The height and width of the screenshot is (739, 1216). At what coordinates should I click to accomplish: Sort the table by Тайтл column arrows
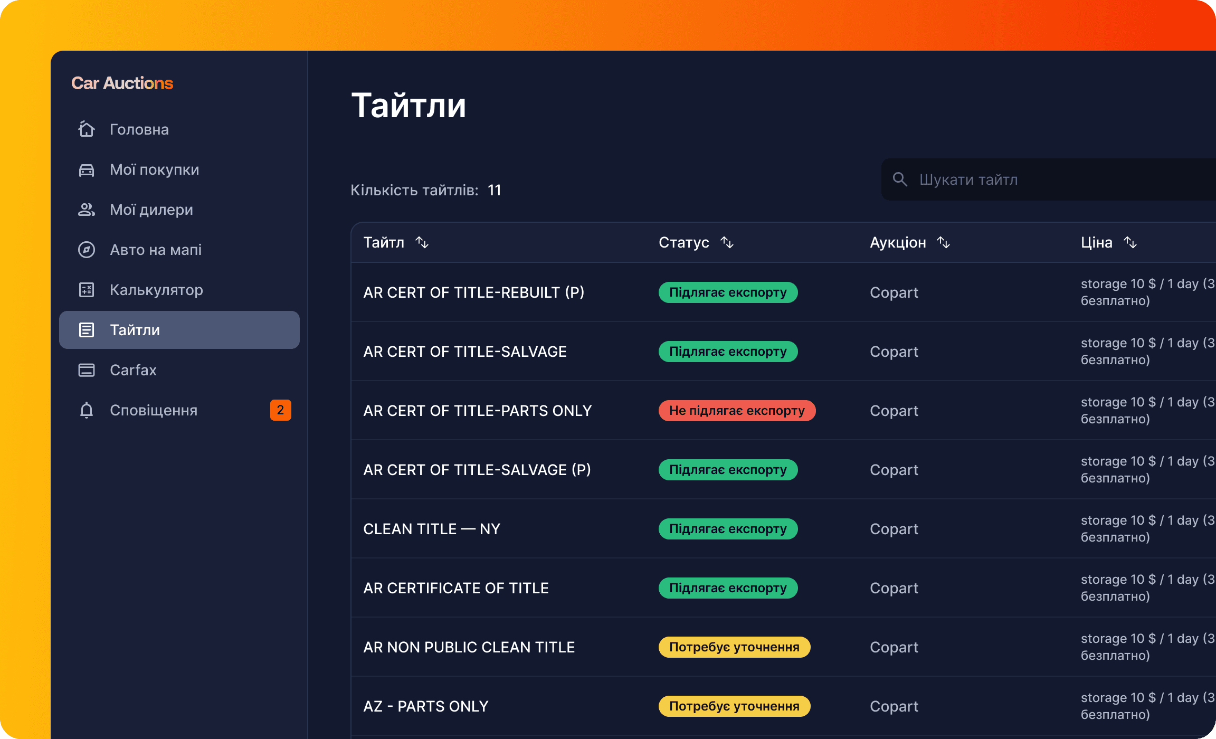[422, 242]
